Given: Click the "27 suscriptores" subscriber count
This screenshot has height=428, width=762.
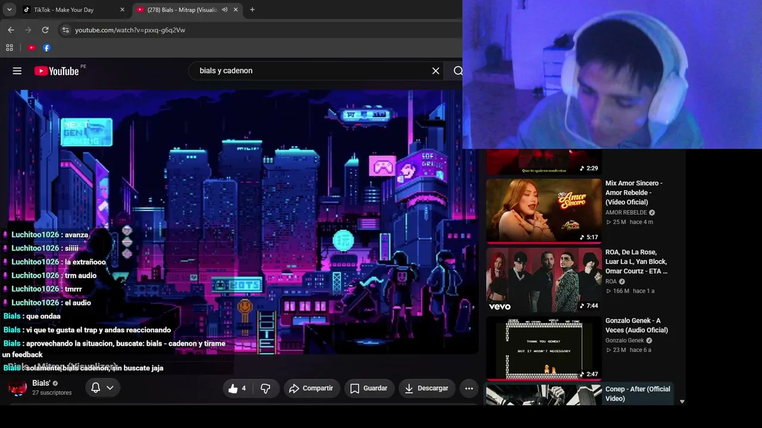Looking at the screenshot, I should point(52,393).
